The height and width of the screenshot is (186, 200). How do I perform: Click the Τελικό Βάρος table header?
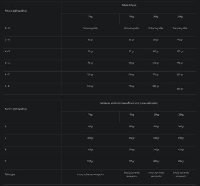(129, 5)
